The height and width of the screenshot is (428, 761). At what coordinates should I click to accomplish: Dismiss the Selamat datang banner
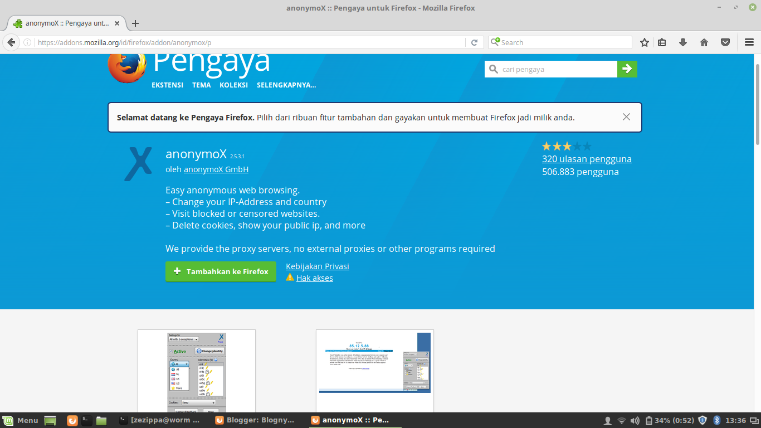coord(627,117)
